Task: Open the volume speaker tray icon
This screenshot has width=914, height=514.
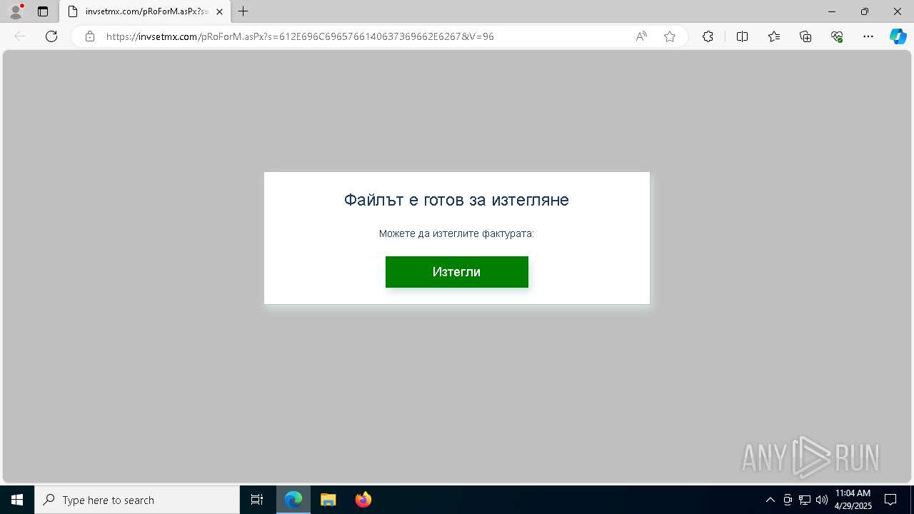Action: click(x=822, y=500)
